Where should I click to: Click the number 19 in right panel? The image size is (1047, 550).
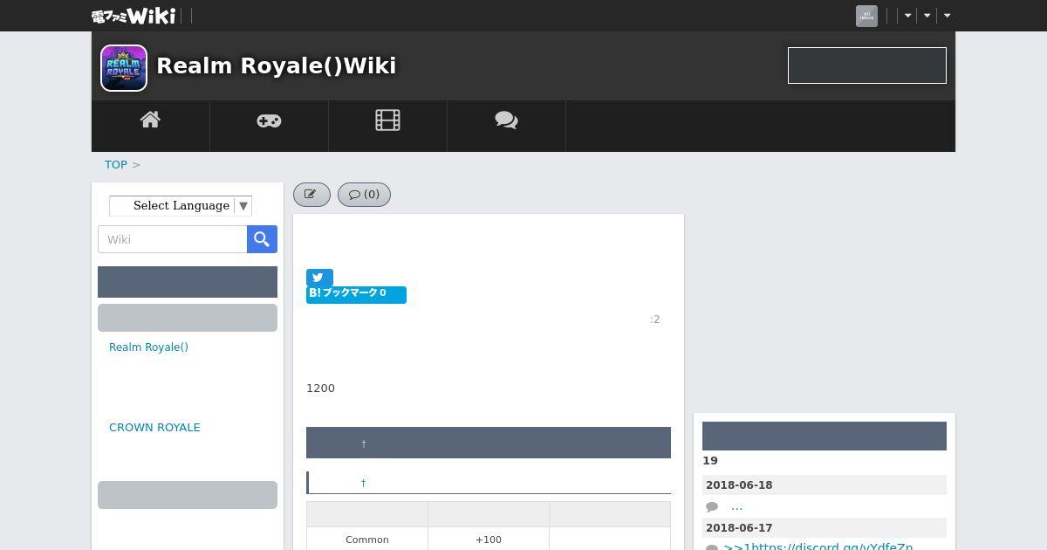pyautogui.click(x=710, y=461)
